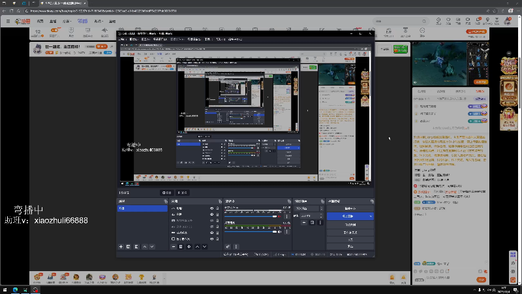Adjust the transition duration stepper
This screenshot has height=294, width=522.
tap(321, 216)
